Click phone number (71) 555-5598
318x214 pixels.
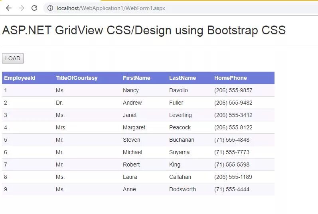point(232,164)
